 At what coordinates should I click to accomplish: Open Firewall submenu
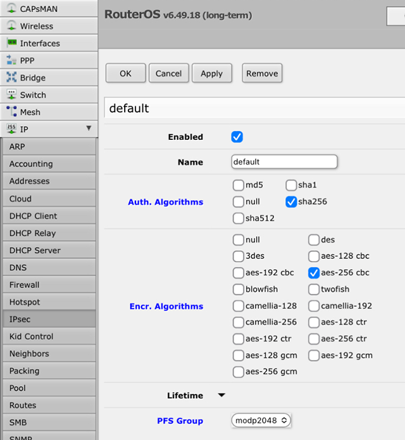(x=49, y=284)
